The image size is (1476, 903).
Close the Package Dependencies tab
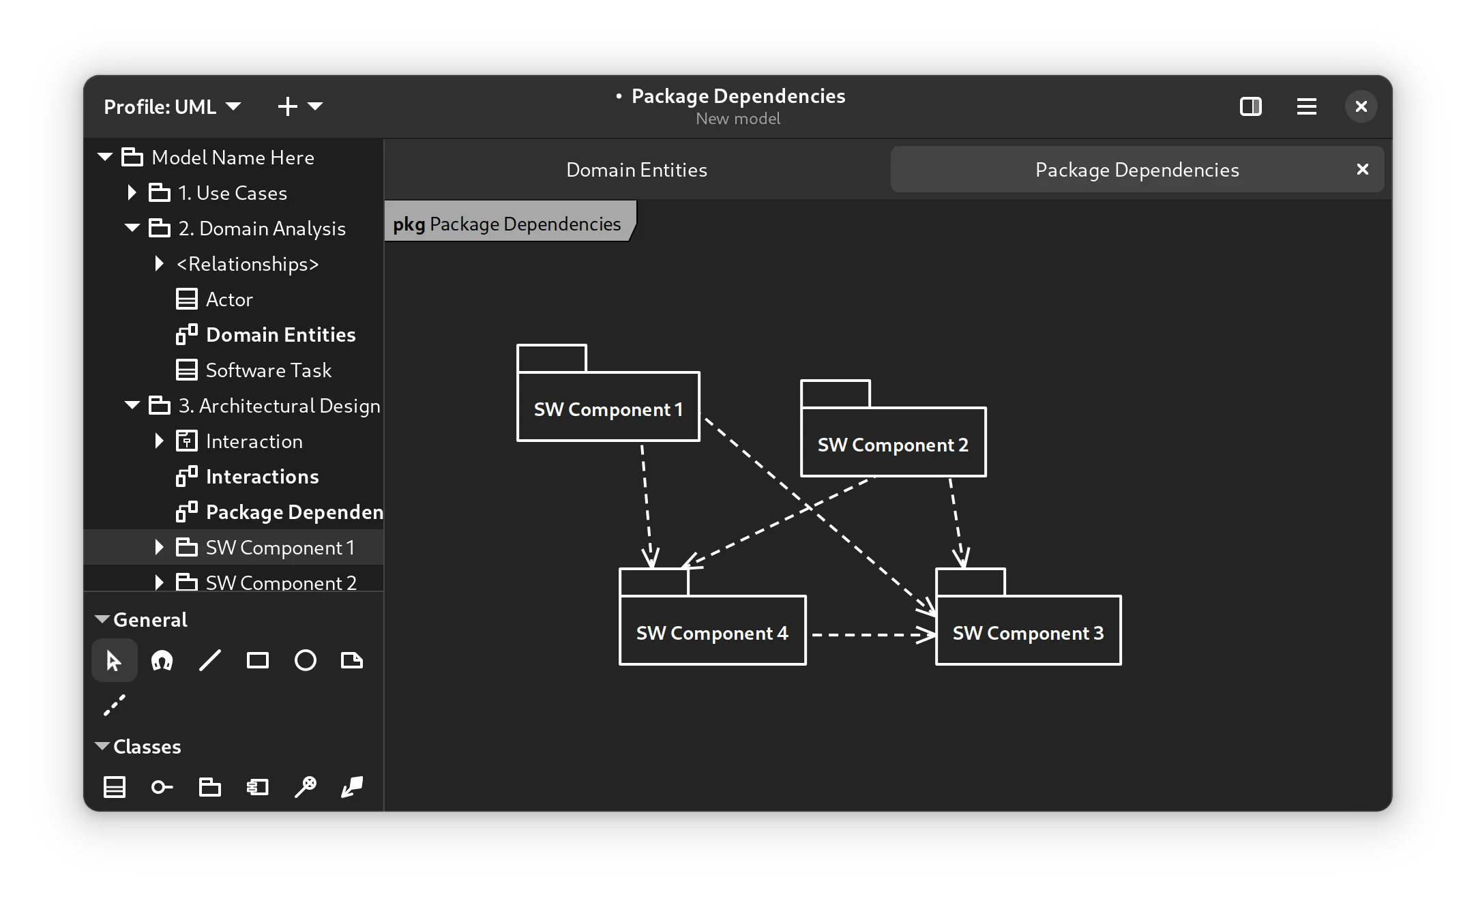(x=1362, y=169)
